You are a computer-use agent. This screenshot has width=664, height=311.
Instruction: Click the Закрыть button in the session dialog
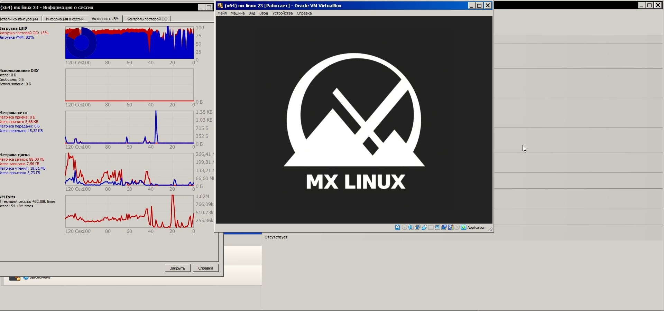coord(177,268)
